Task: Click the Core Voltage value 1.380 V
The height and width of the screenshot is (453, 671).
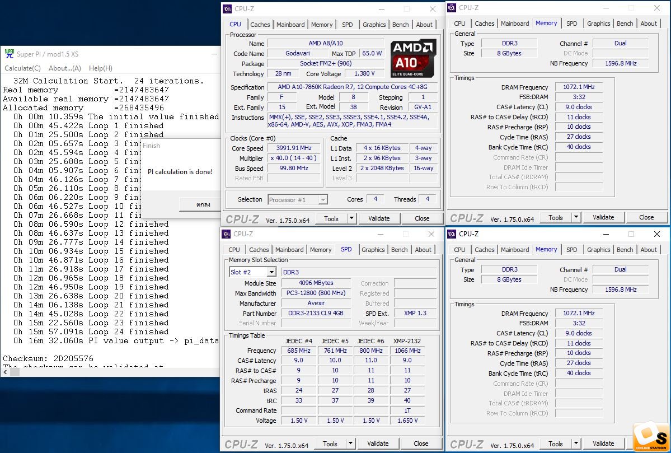Action: (364, 74)
